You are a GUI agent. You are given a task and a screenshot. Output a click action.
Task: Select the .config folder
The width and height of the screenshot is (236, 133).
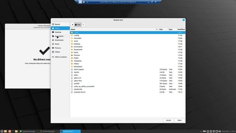click(128, 35)
